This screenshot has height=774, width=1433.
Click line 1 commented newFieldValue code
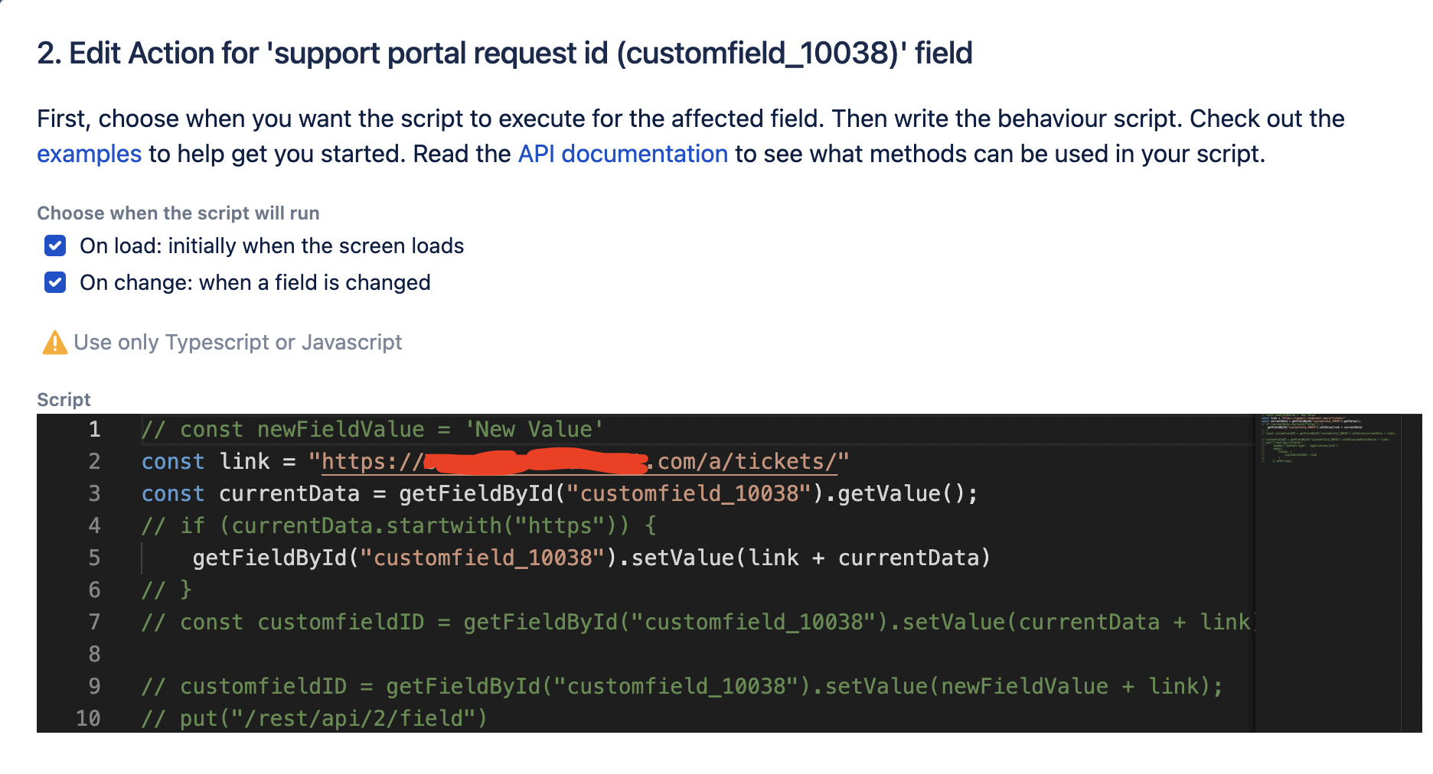[372, 429]
